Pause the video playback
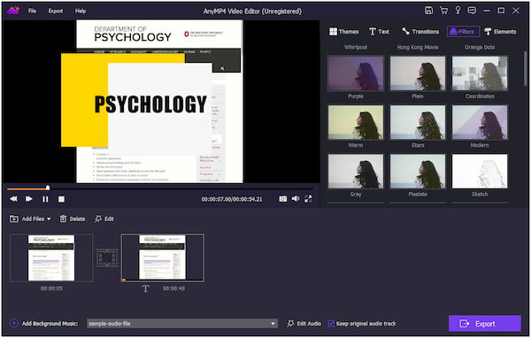531x338 pixels. pyautogui.click(x=45, y=199)
